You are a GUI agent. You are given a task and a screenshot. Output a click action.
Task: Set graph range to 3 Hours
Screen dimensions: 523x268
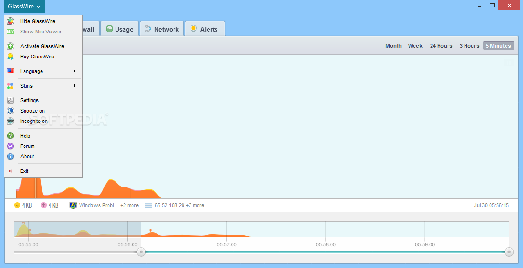coord(469,46)
